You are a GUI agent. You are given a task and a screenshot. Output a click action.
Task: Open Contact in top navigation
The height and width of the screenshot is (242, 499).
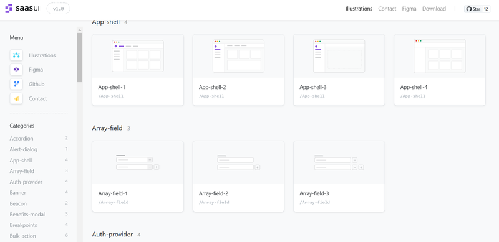(387, 9)
